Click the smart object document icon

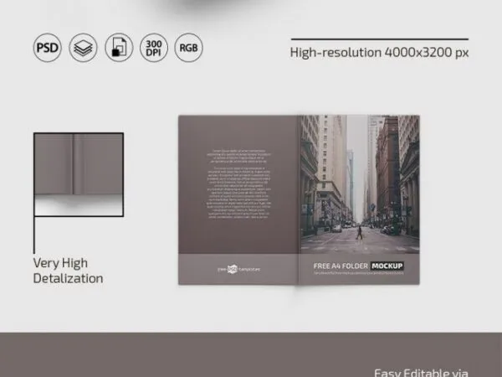point(119,48)
